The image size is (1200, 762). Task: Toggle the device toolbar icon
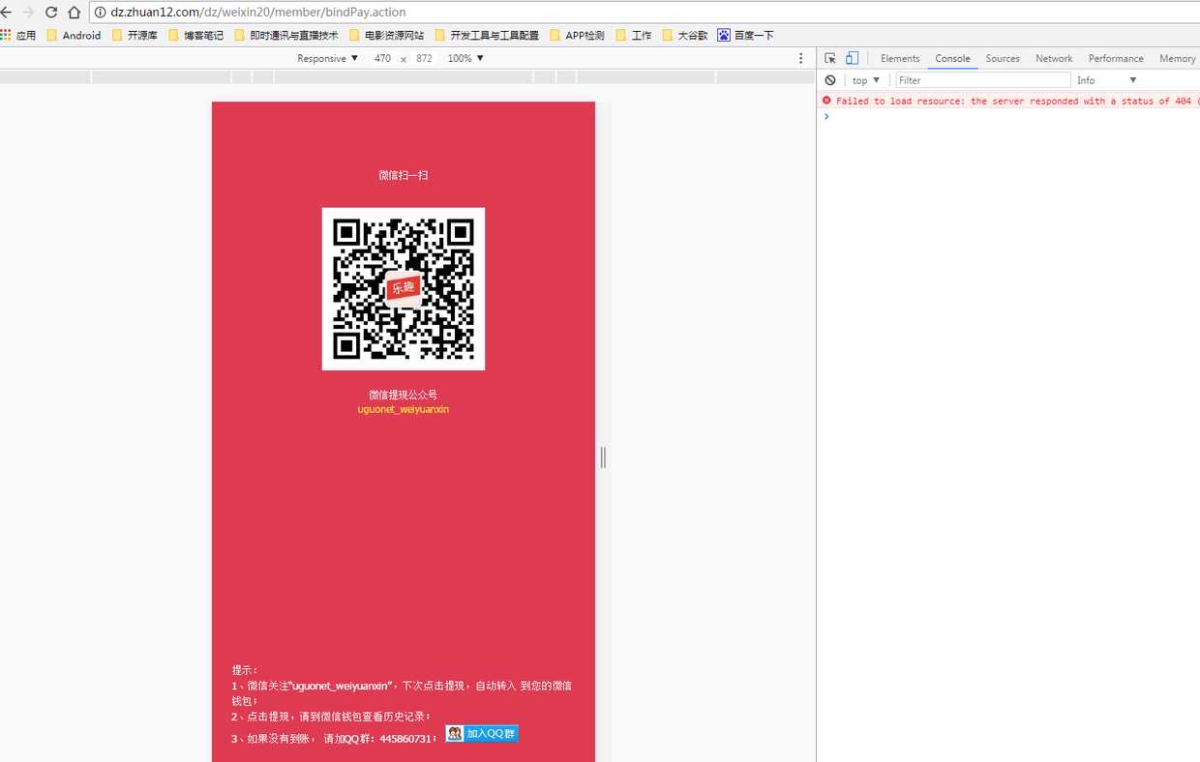point(852,59)
